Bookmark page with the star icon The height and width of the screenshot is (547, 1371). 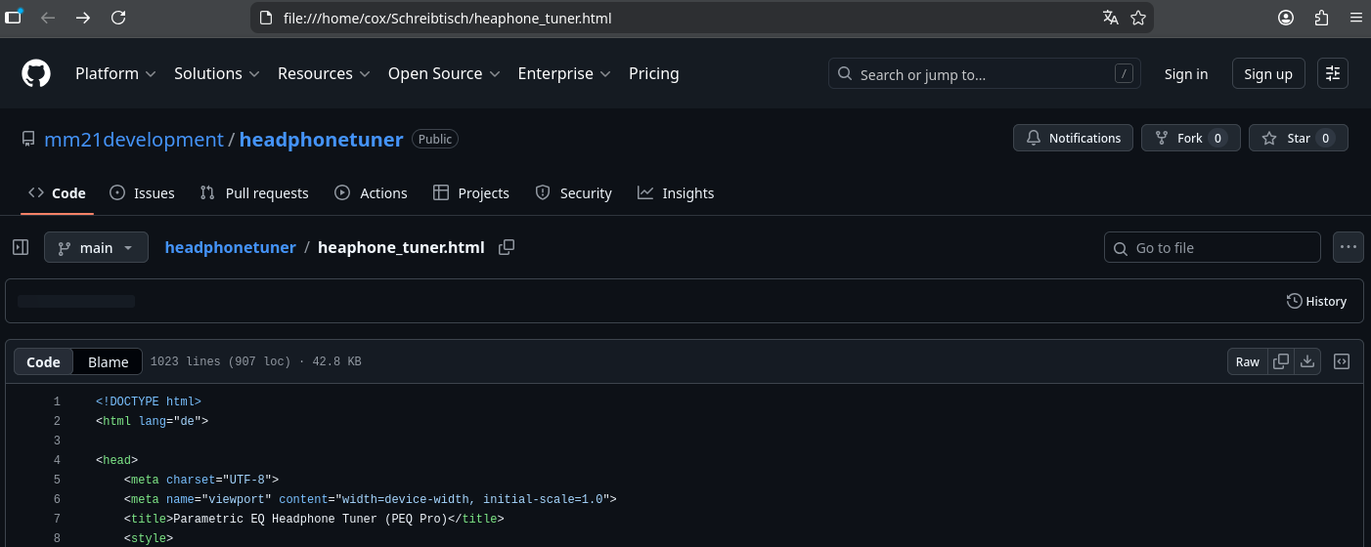click(1138, 18)
